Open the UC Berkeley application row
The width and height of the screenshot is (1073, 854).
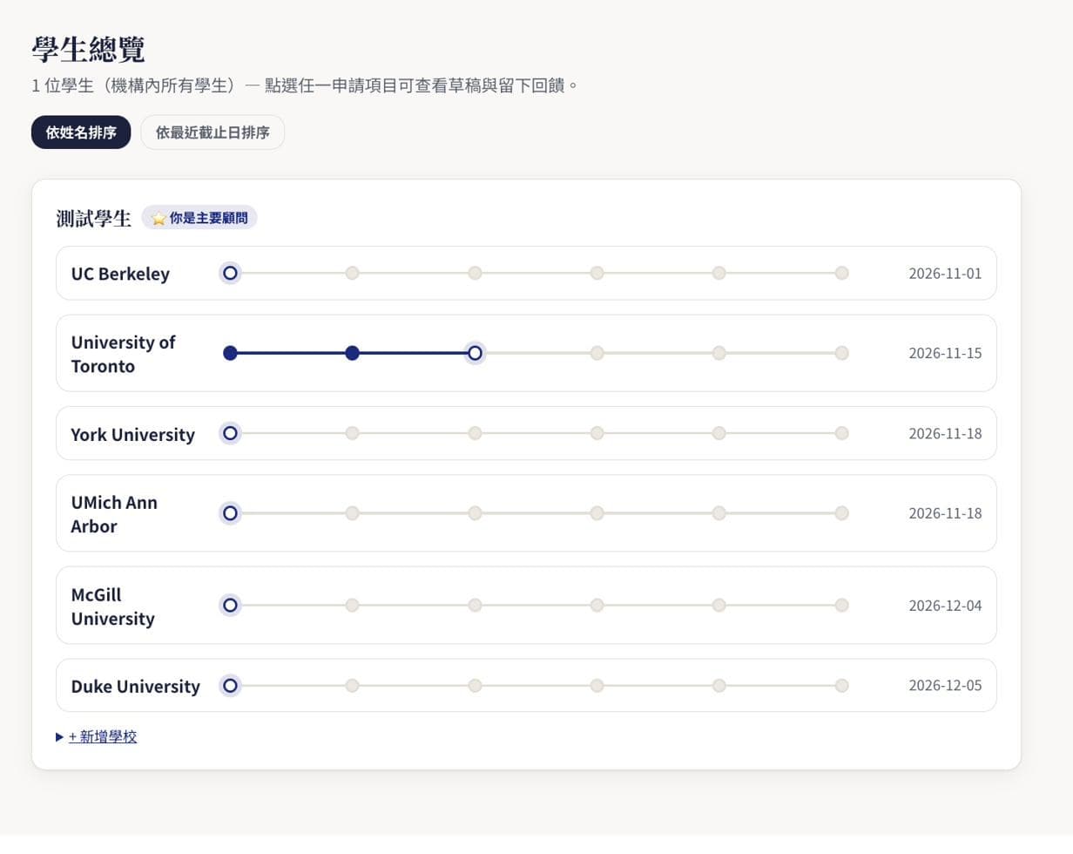[x=526, y=274]
